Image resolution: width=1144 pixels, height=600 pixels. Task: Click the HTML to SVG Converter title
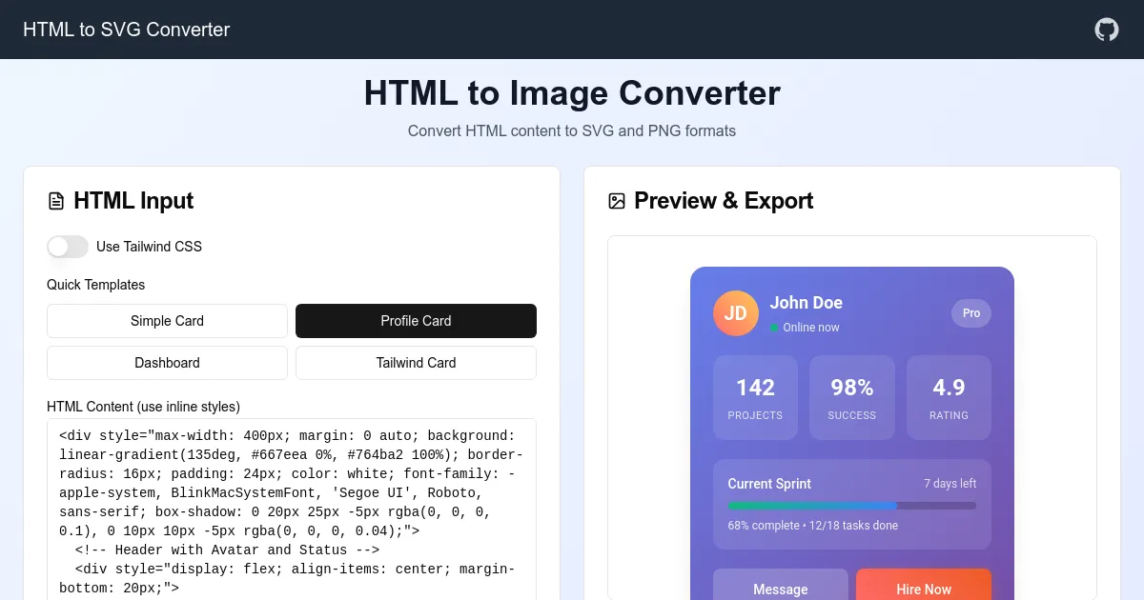(x=126, y=30)
